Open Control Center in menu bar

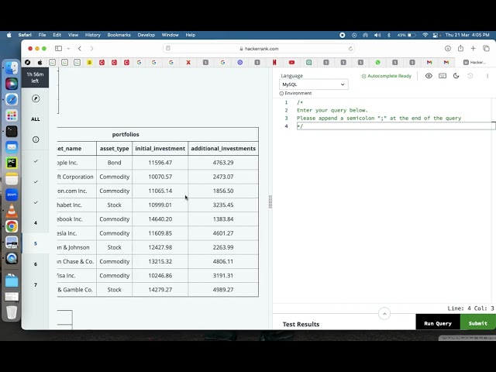tap(436, 35)
